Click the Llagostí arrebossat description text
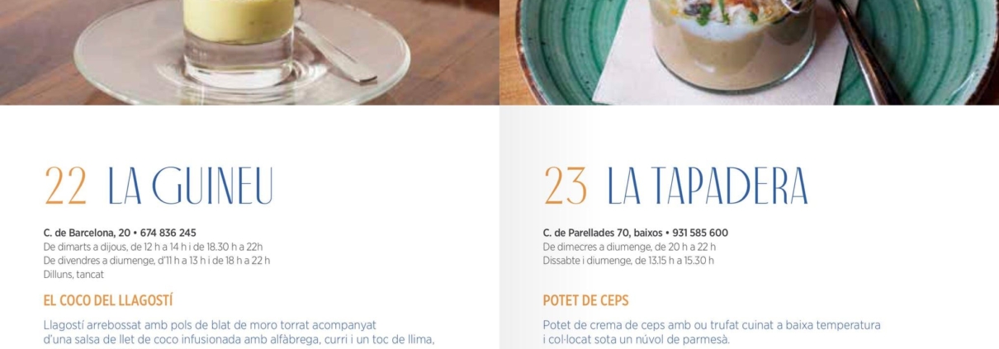This screenshot has height=349, width=999. [x=239, y=332]
